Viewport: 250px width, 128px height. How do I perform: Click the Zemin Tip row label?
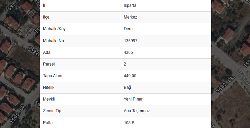coord(52,111)
